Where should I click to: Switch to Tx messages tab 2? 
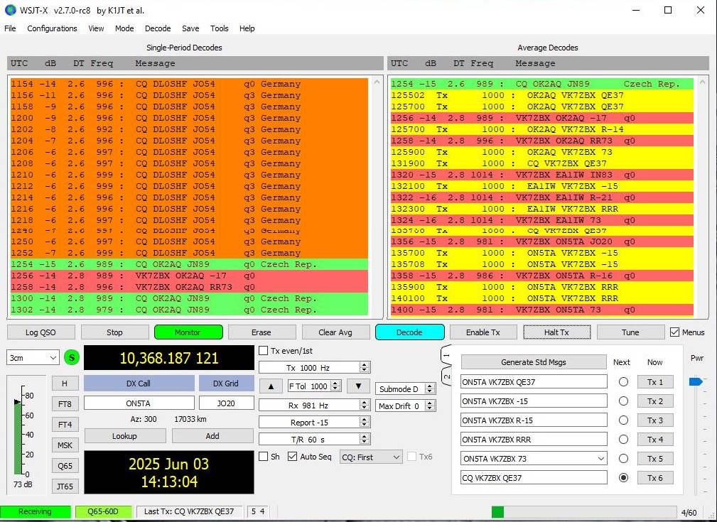click(x=447, y=376)
